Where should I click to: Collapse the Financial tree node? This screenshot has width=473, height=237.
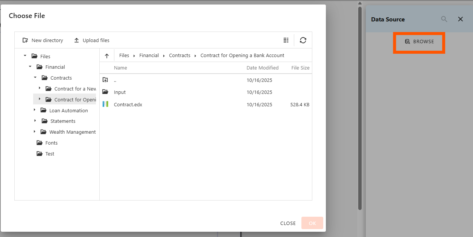coord(30,67)
